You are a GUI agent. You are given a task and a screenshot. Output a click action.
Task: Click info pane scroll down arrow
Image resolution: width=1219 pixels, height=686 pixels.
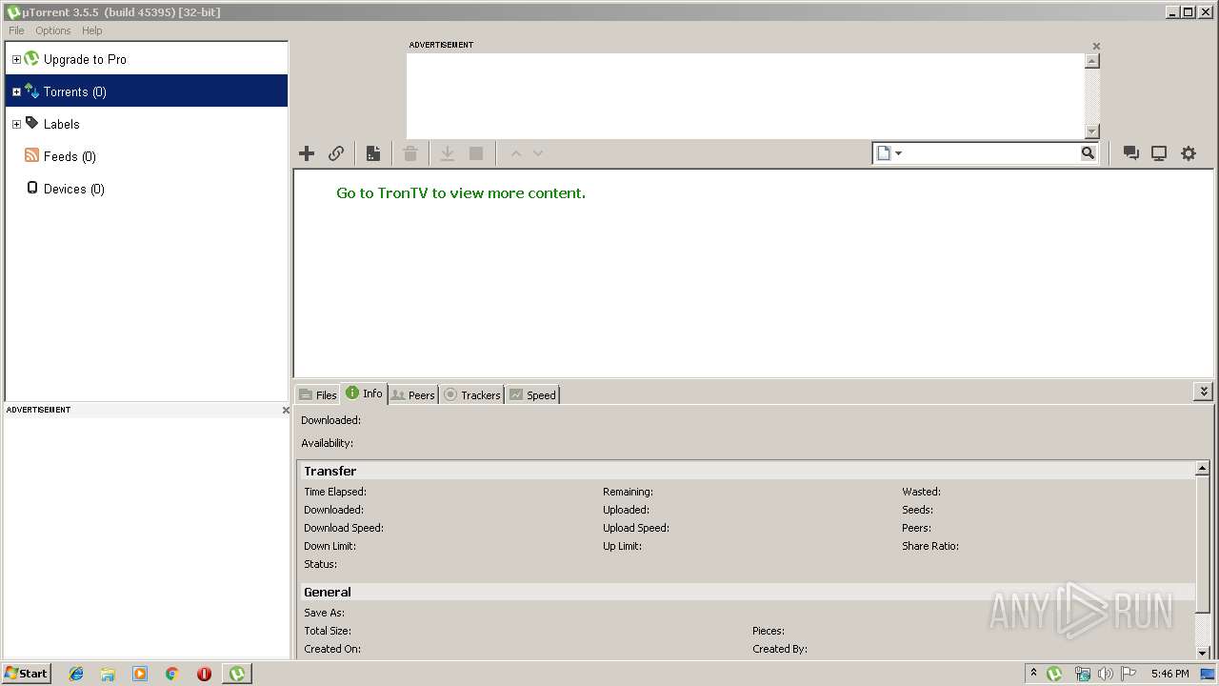[x=1203, y=653]
